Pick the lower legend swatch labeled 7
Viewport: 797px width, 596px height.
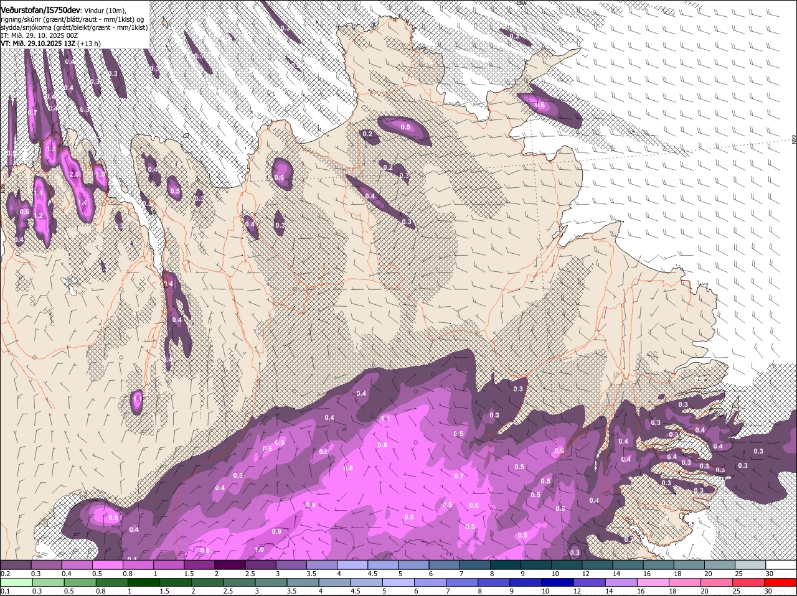(x=462, y=582)
